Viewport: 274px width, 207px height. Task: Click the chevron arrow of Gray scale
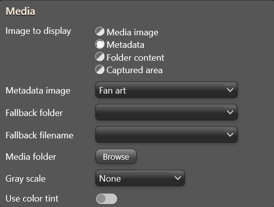click(178, 178)
